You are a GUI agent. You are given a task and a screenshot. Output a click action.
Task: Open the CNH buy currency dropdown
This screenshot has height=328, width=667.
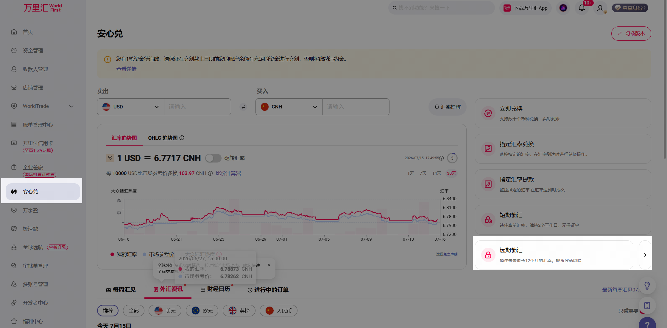[289, 107]
